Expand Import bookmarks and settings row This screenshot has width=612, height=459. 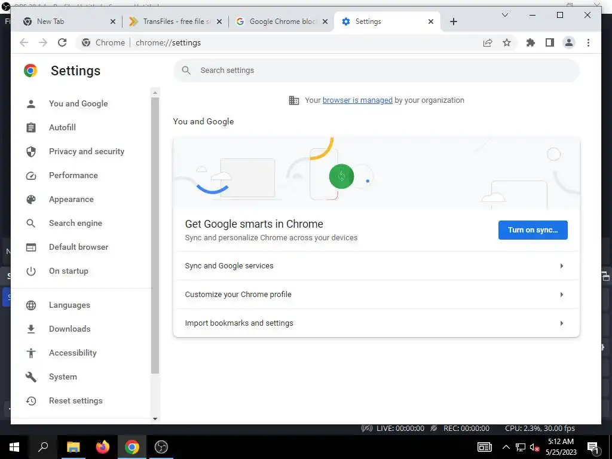tap(377, 323)
